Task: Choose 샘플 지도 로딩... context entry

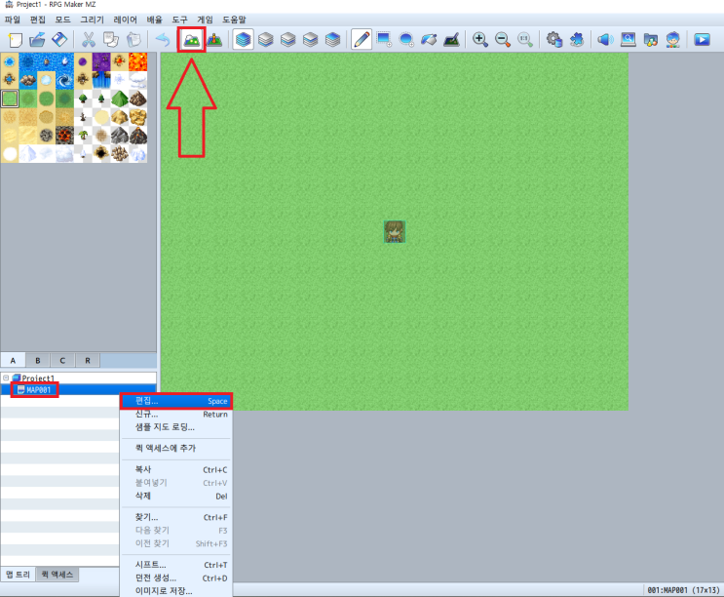Action: [x=176, y=427]
